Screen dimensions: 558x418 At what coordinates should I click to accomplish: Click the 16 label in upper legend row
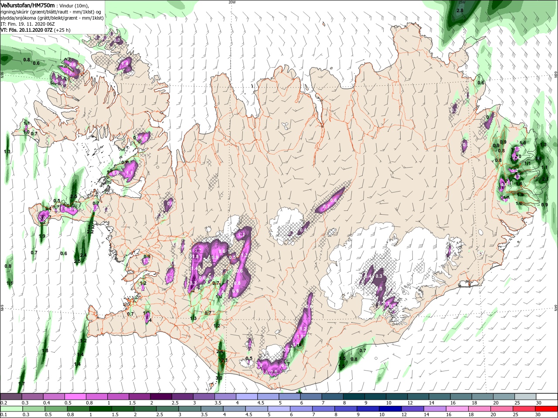tap(453, 403)
